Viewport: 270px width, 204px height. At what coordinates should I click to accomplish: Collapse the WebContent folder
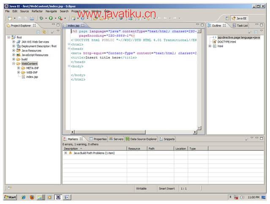coord(14,63)
